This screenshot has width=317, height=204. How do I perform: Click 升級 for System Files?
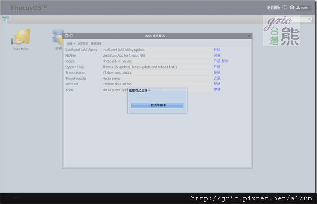pos(217,67)
